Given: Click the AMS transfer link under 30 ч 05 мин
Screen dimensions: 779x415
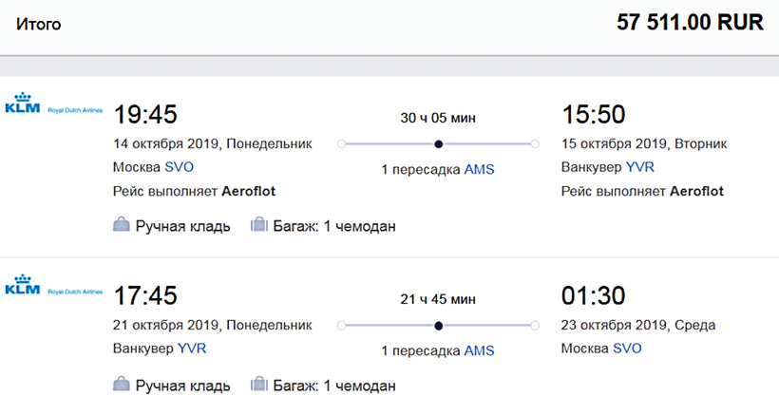Looking at the screenshot, I should pyautogui.click(x=479, y=170).
